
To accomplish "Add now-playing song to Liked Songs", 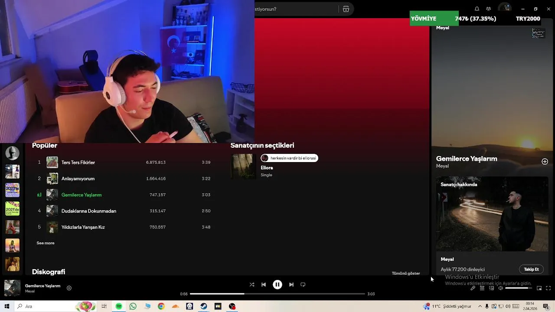I will pos(69,288).
